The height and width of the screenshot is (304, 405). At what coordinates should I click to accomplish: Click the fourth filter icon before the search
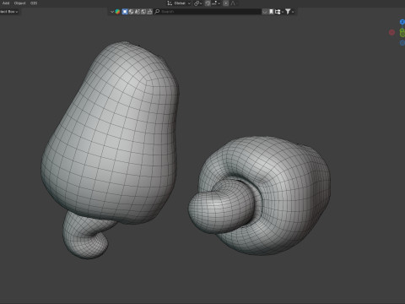point(143,12)
